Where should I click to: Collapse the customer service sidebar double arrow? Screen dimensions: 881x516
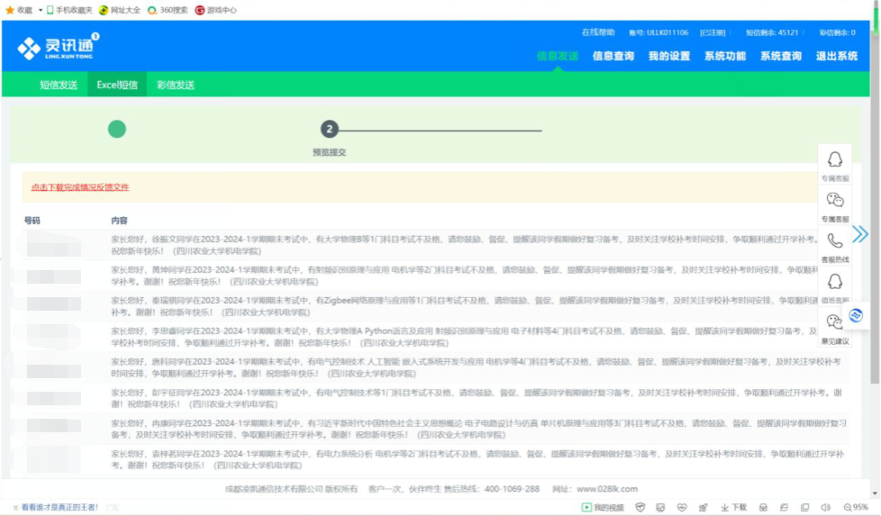pos(860,234)
